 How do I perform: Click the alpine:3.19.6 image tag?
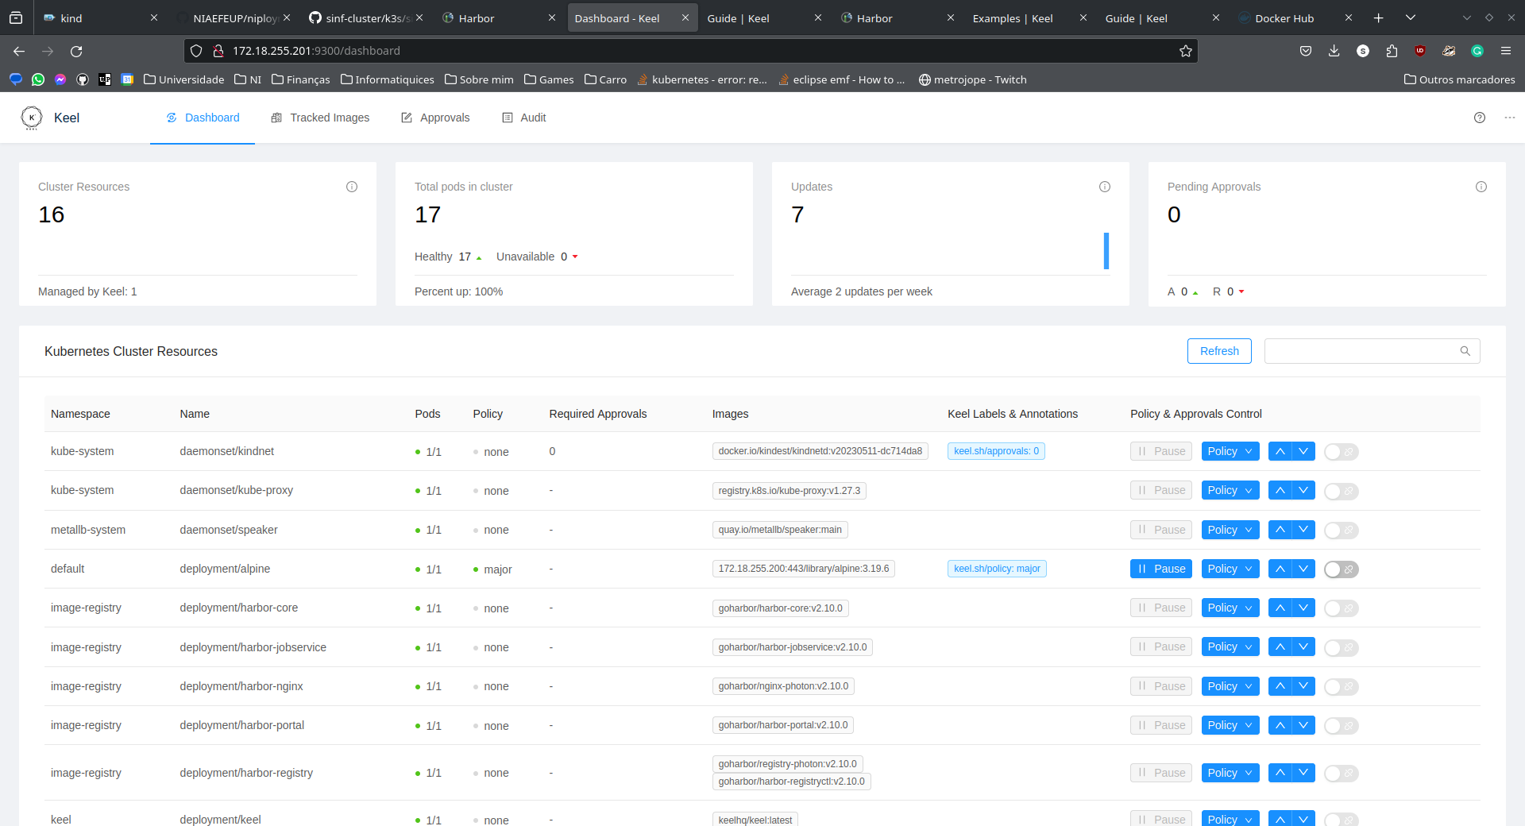(x=804, y=569)
